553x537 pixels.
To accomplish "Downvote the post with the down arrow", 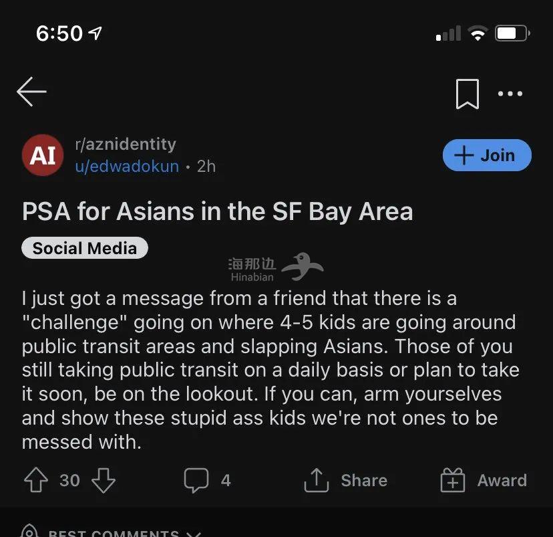I will 104,480.
